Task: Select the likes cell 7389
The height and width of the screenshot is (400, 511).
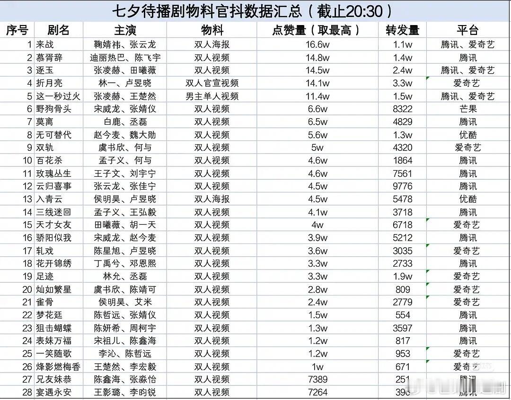Action: pyautogui.click(x=317, y=379)
